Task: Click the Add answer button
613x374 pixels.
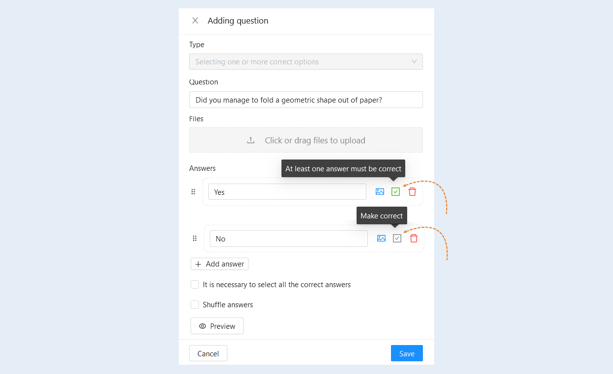Action: click(x=220, y=264)
